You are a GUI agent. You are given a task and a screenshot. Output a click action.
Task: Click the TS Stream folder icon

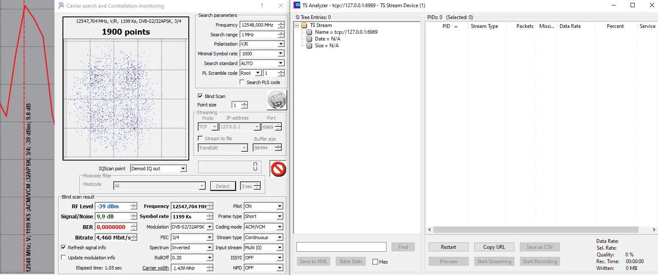pos(304,25)
